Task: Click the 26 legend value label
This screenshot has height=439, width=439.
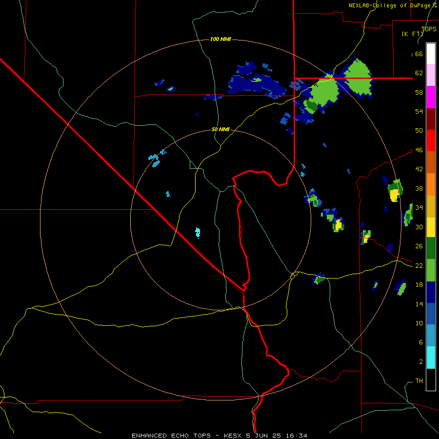Action: click(x=419, y=246)
